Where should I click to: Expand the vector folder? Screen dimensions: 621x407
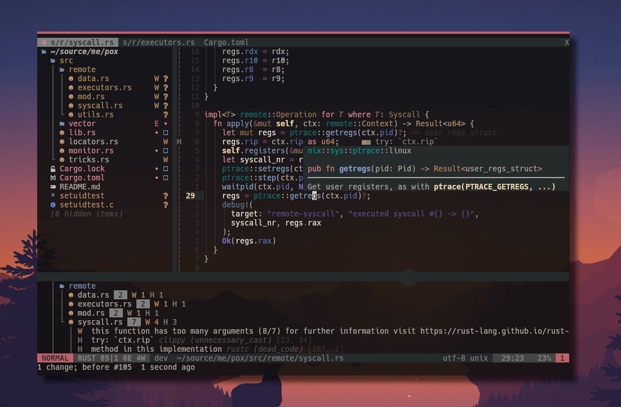62,123
